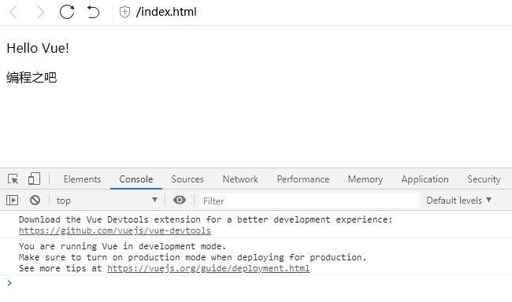Click the shield security icon before the URL
Viewport: 512px width, 302px height.
[x=124, y=12]
